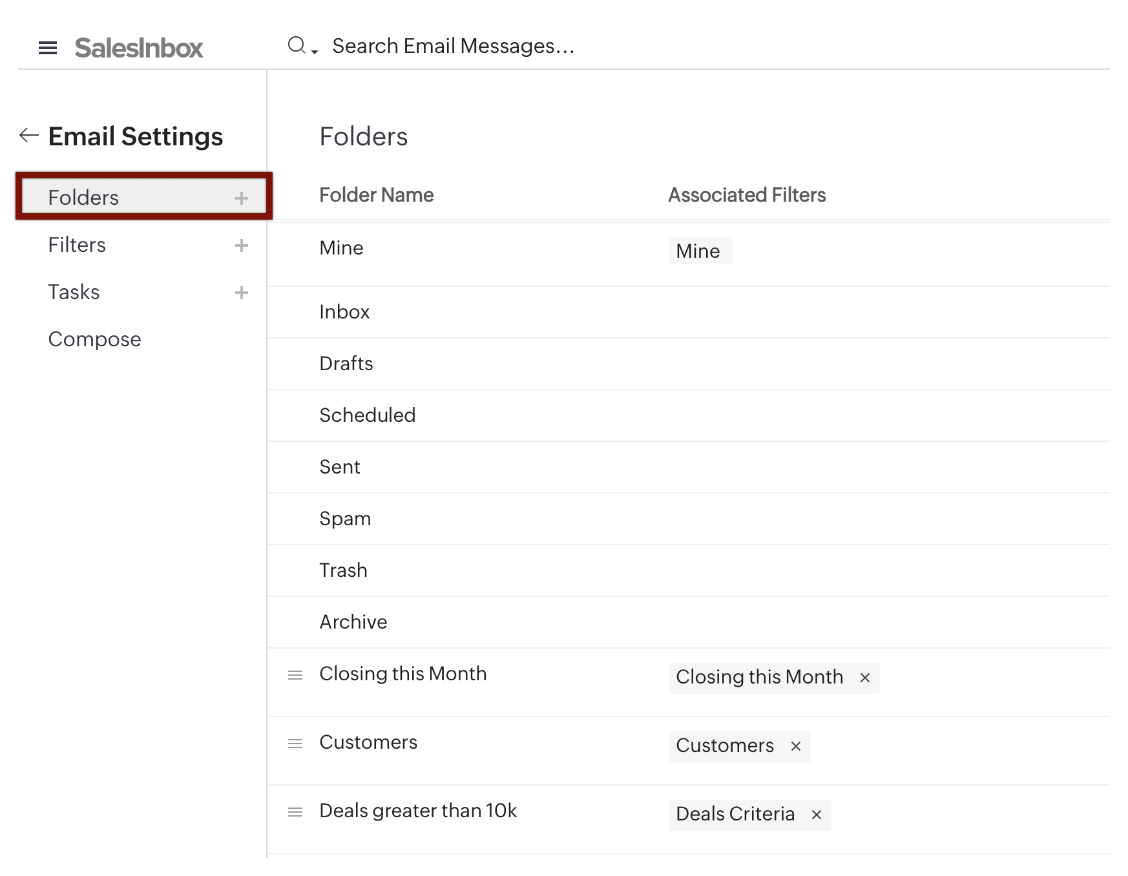Screen dimensions: 1128x876
Task: Remove the Customers filter tag
Action: pos(795,746)
